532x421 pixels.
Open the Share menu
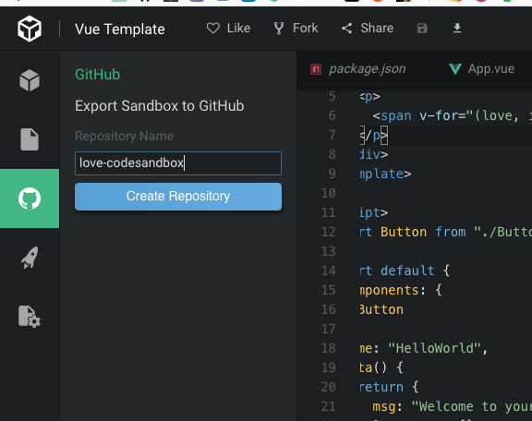[368, 28]
